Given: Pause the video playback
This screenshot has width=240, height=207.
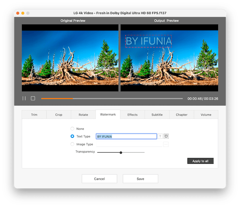Looking at the screenshot, I should 24,98.
